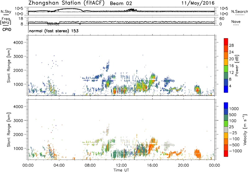This screenshot has height=172, width=248.
Task: Click the 'Beam 02' label
Action: click(x=121, y=3)
